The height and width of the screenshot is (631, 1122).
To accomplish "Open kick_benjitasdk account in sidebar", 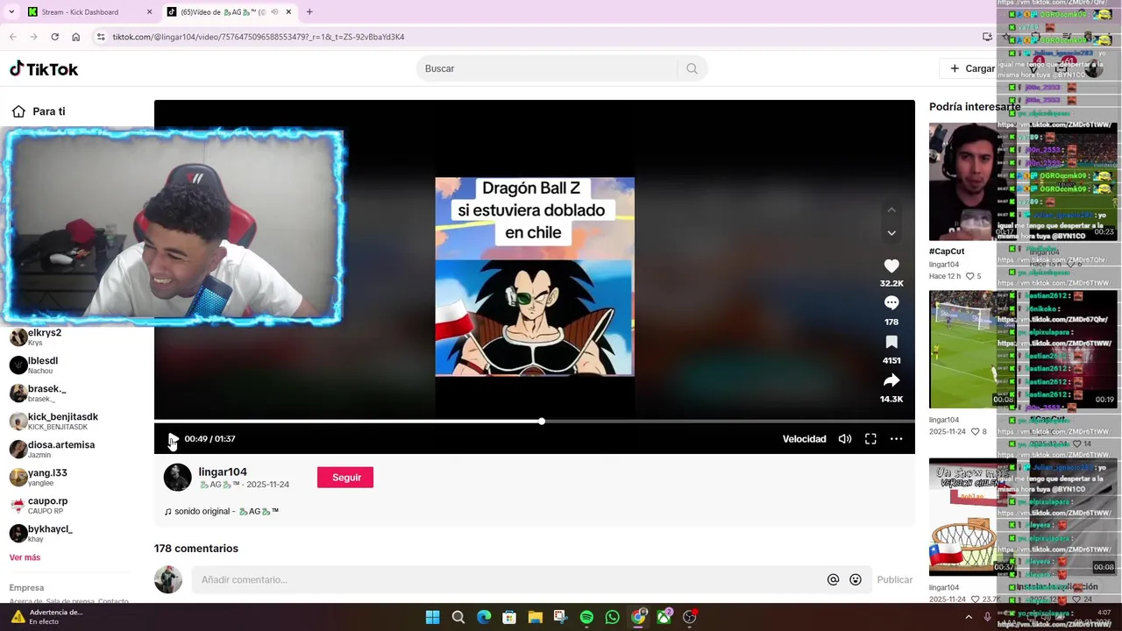I will (x=53, y=421).
